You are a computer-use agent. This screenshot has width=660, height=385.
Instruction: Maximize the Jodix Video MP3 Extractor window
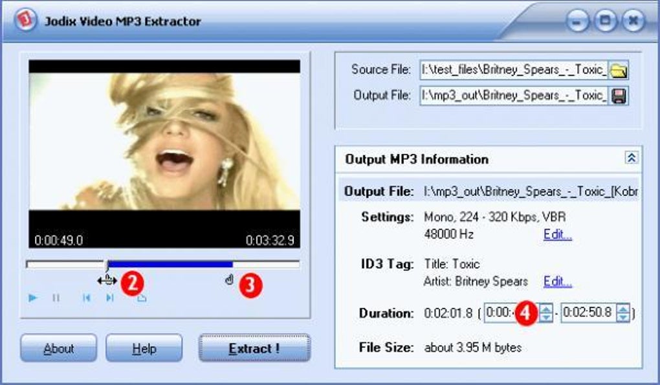pyautogui.click(x=605, y=21)
